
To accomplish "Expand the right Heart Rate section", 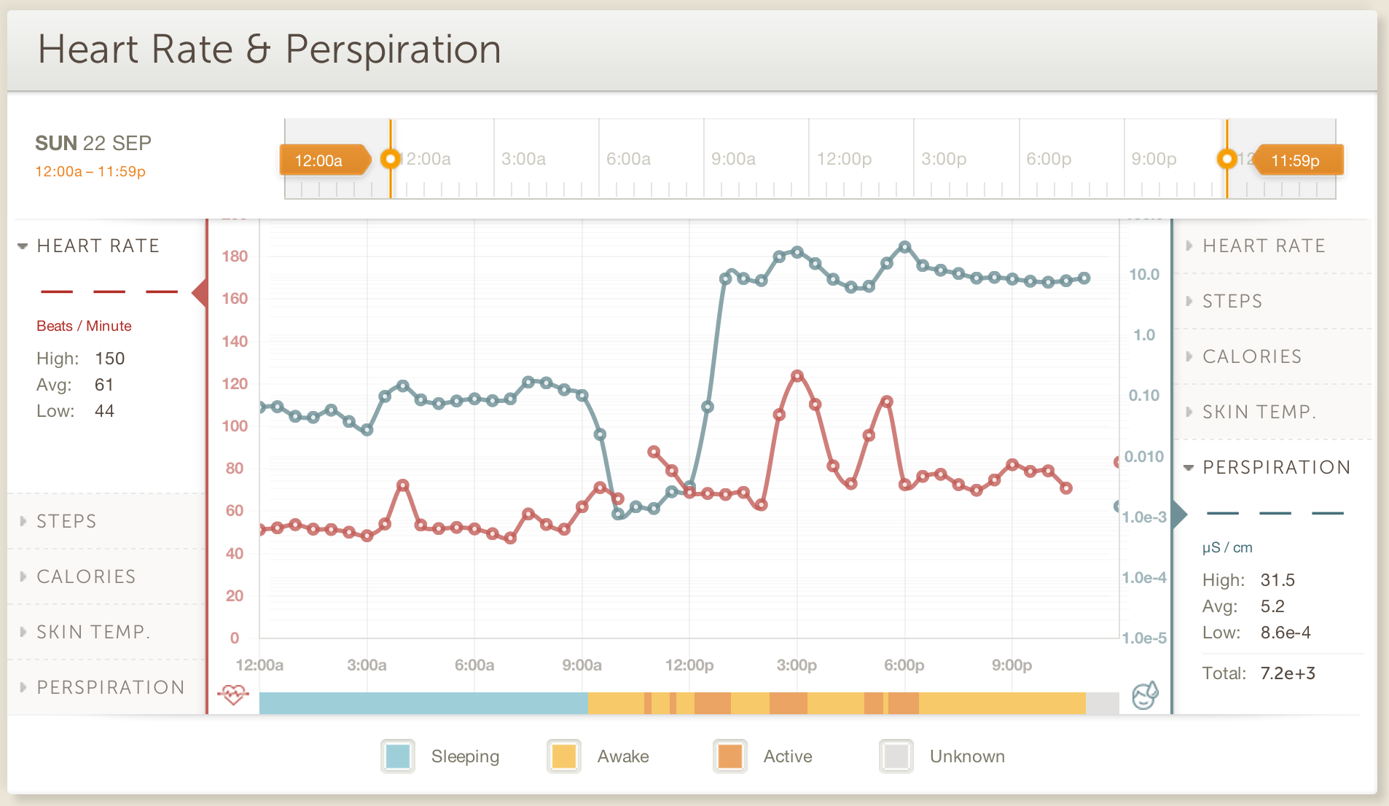I will pos(1263,246).
